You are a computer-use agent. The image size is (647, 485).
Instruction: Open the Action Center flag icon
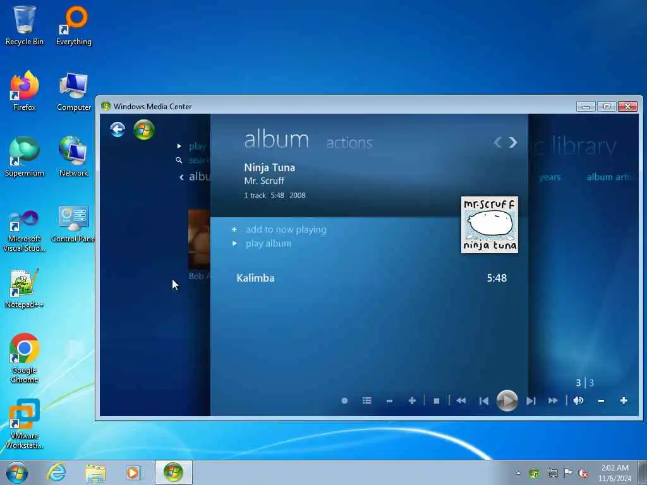click(x=567, y=473)
